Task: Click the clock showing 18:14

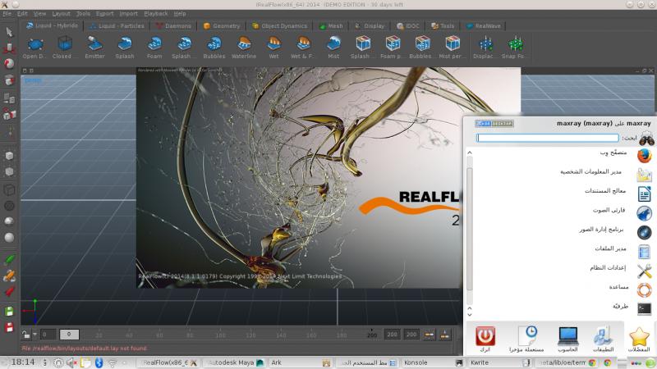Action: [x=23, y=362]
